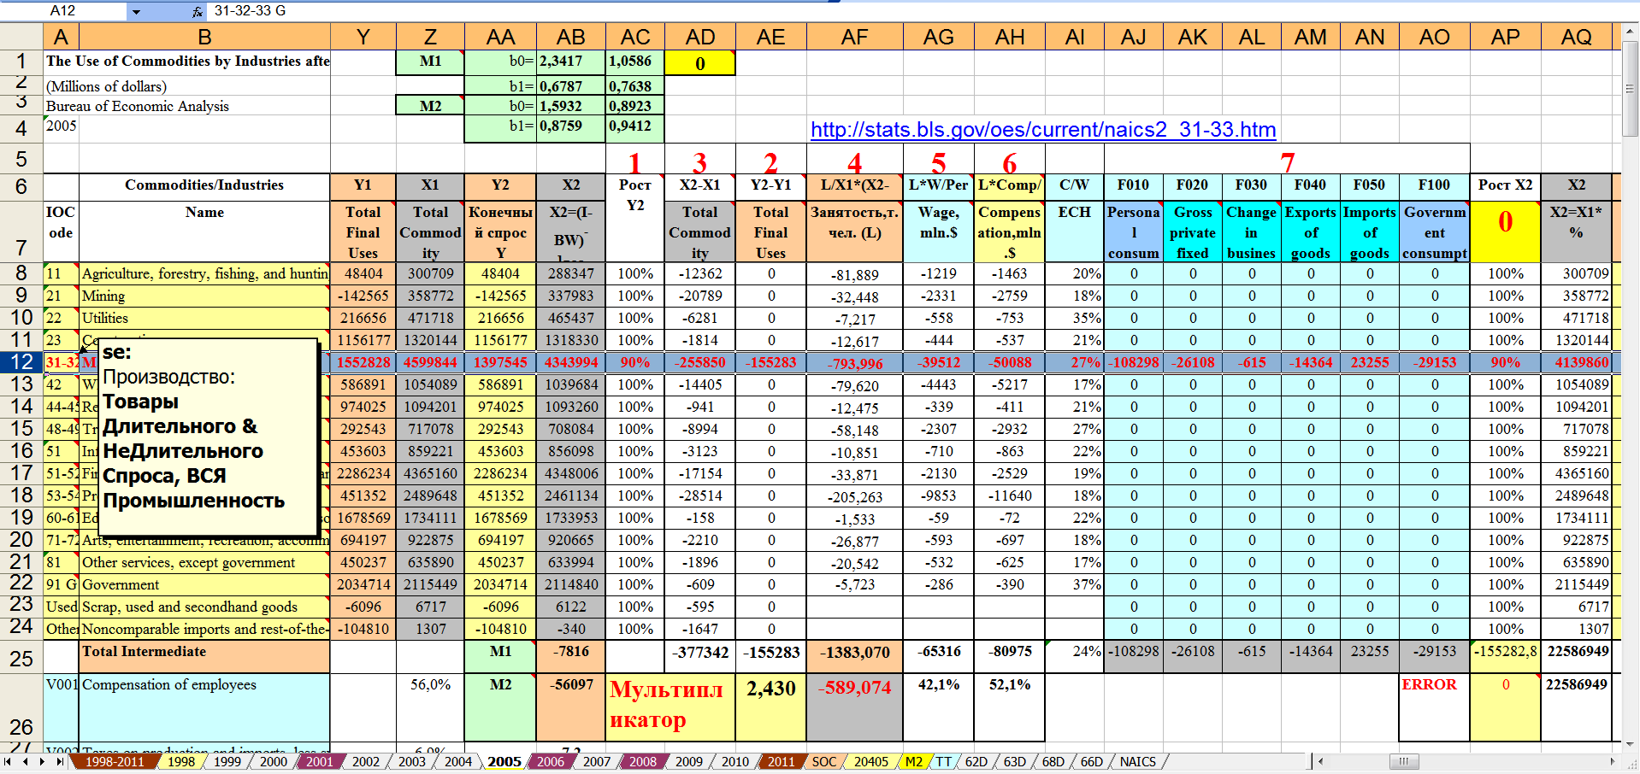Click the horizontal scrollbar right arrow

point(1612,761)
